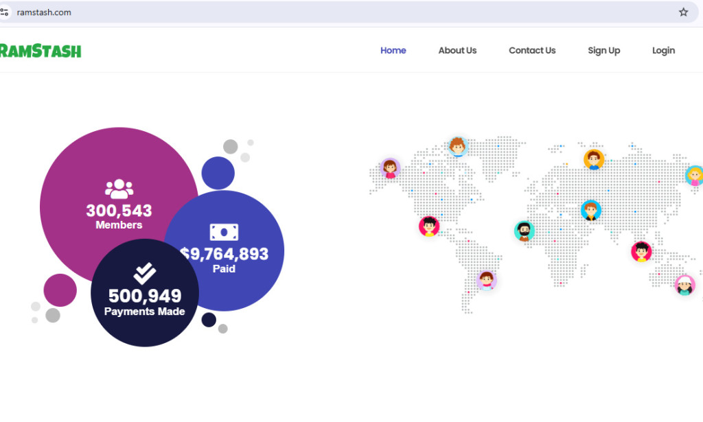Viewport: 703px width, 422px height.
Task: Click the white-hat girl avatar
Action: (x=684, y=285)
